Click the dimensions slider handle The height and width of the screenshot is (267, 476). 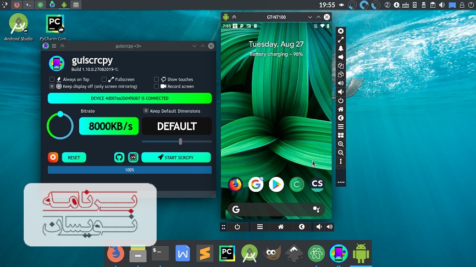pos(180,141)
